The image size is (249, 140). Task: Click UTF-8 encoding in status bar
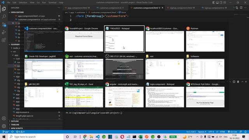(x=211, y=132)
